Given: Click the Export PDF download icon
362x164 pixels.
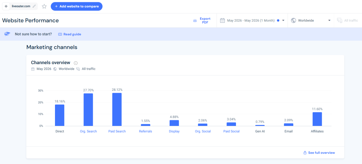Looking at the screenshot, I should (x=195, y=20).
